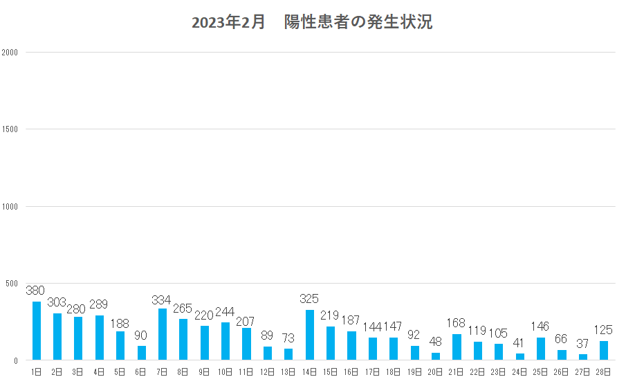Click the y-axis label 500

(12, 284)
